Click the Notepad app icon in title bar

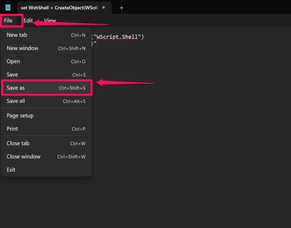point(8,8)
